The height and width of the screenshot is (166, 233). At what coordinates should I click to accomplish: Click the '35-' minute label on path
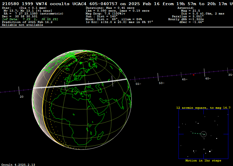230,75
